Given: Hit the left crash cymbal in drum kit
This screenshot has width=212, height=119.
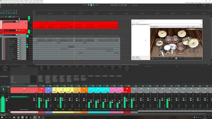Looking at the screenshot, I should click(x=162, y=34).
